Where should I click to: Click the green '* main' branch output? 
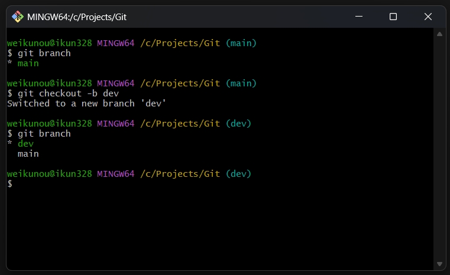pyautogui.click(x=23, y=63)
